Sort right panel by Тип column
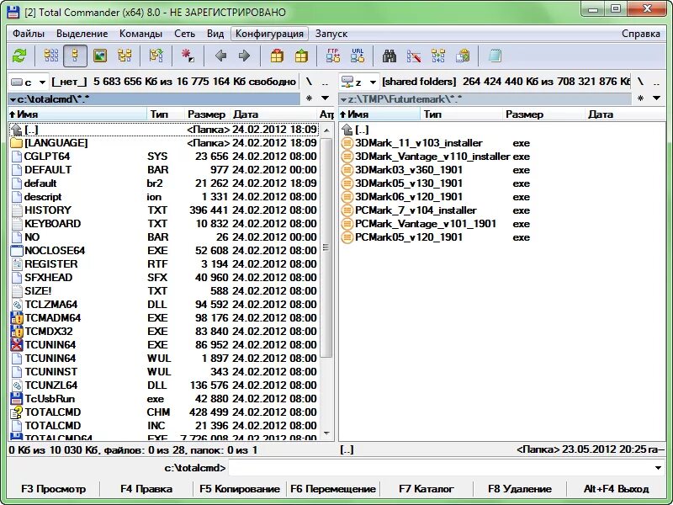Screen dimensions: 673x505 (x=461, y=114)
